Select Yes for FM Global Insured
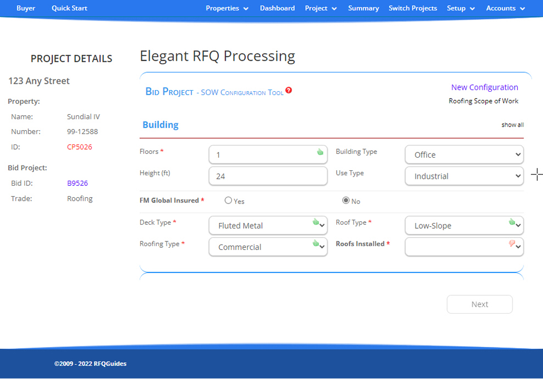 [228, 200]
